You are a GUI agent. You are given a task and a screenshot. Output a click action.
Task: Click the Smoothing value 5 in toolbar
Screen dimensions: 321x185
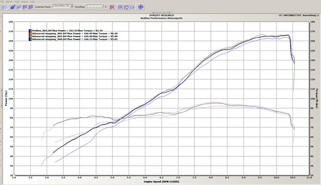click(105, 7)
